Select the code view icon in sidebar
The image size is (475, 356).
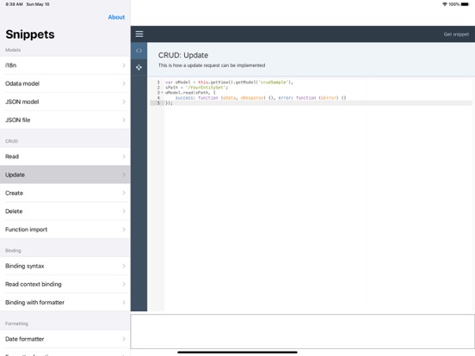click(139, 51)
